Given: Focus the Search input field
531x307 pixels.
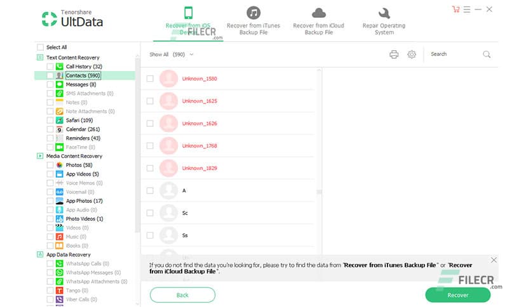Looking at the screenshot, I should pyautogui.click(x=454, y=54).
